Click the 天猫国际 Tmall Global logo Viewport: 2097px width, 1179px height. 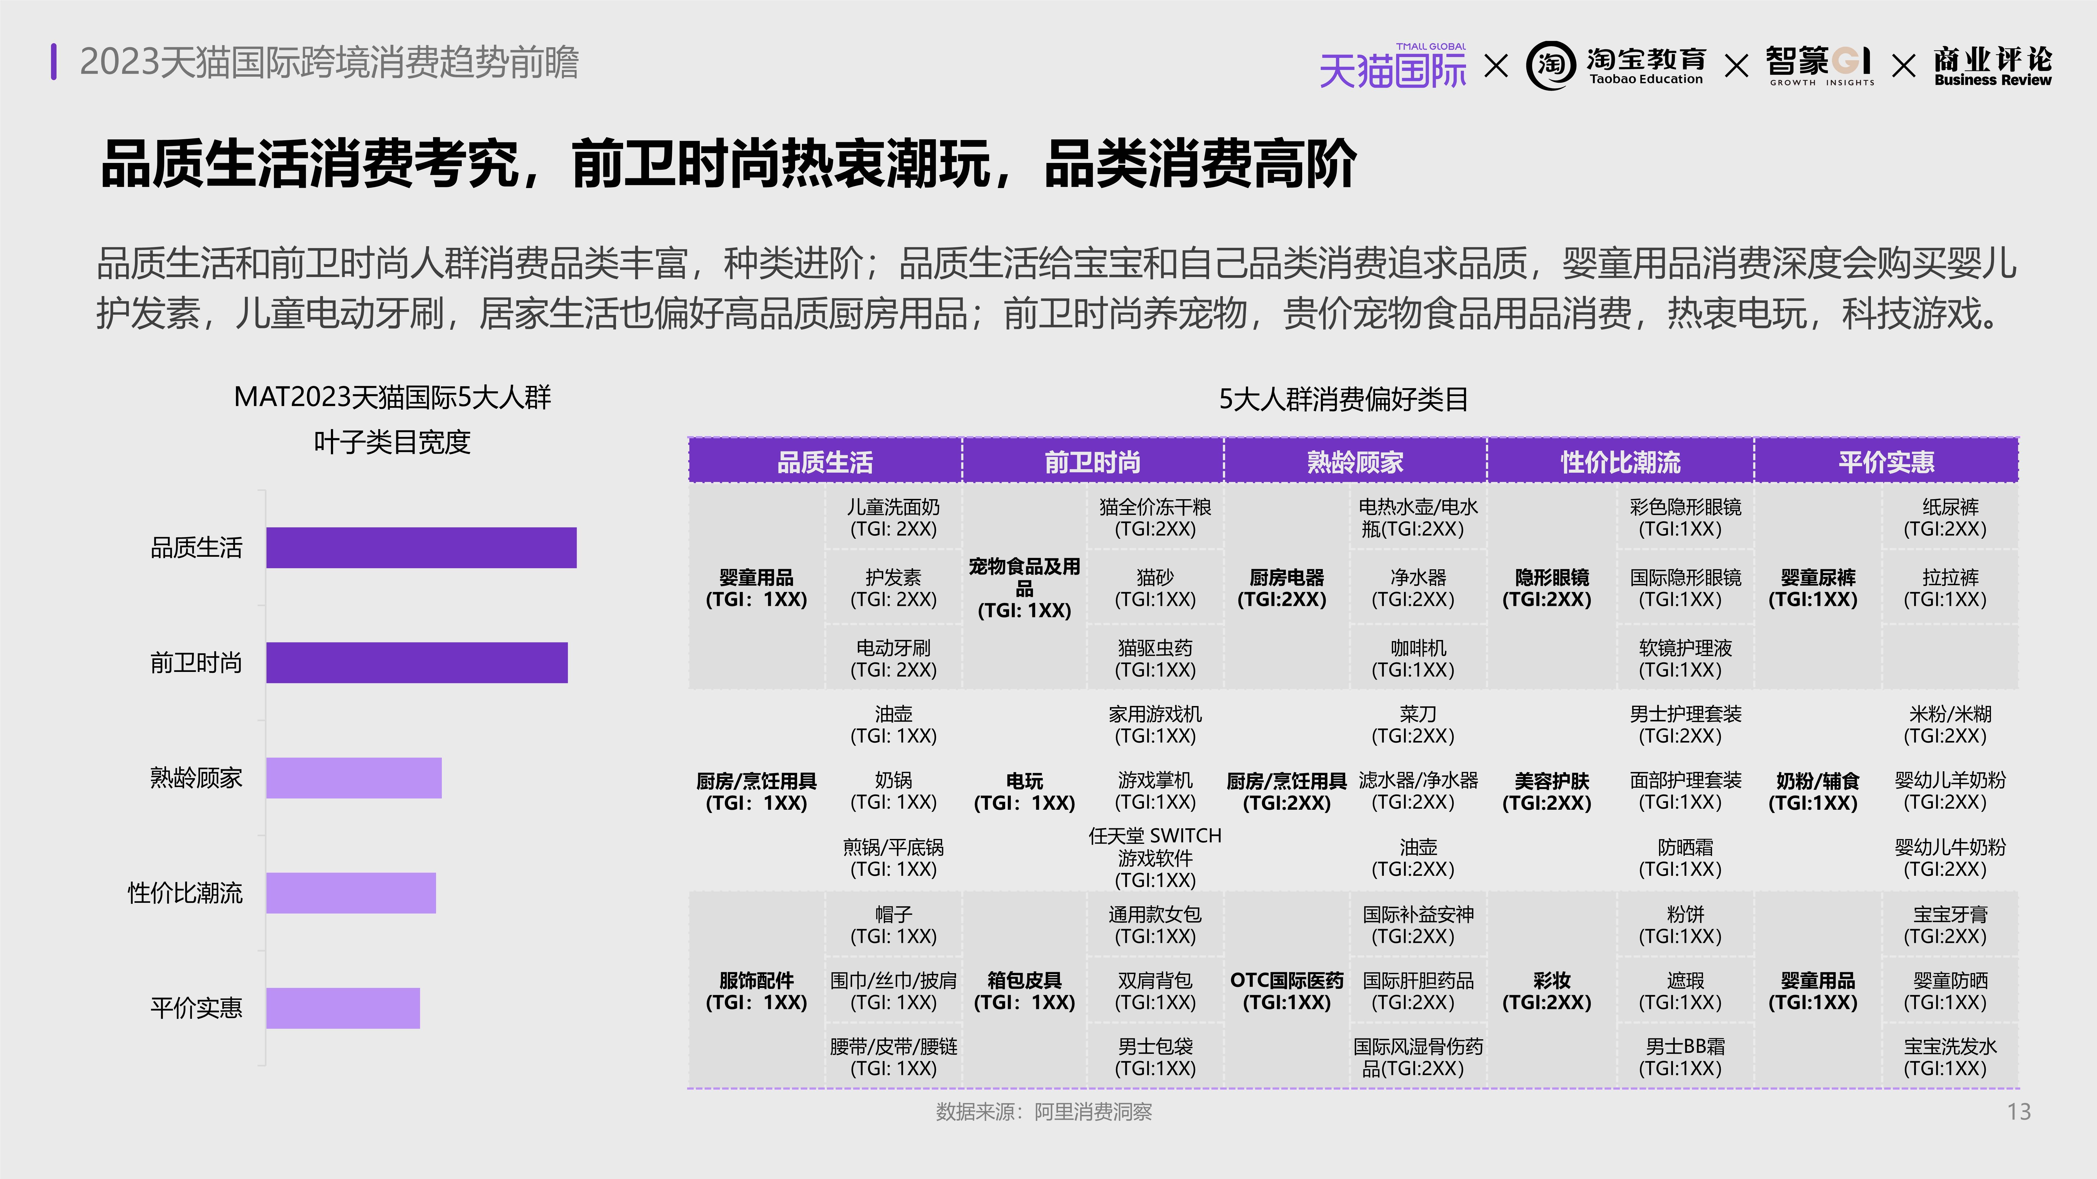[1393, 66]
